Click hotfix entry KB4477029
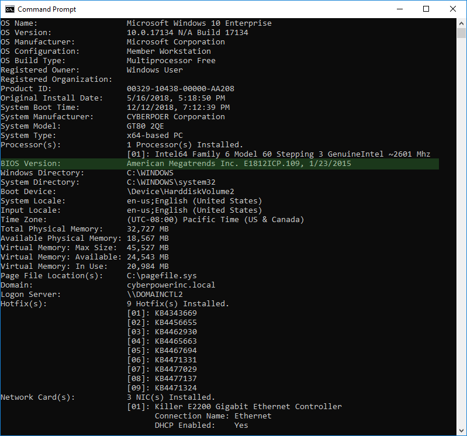Screen dimensions: 467x436 click(x=162, y=369)
